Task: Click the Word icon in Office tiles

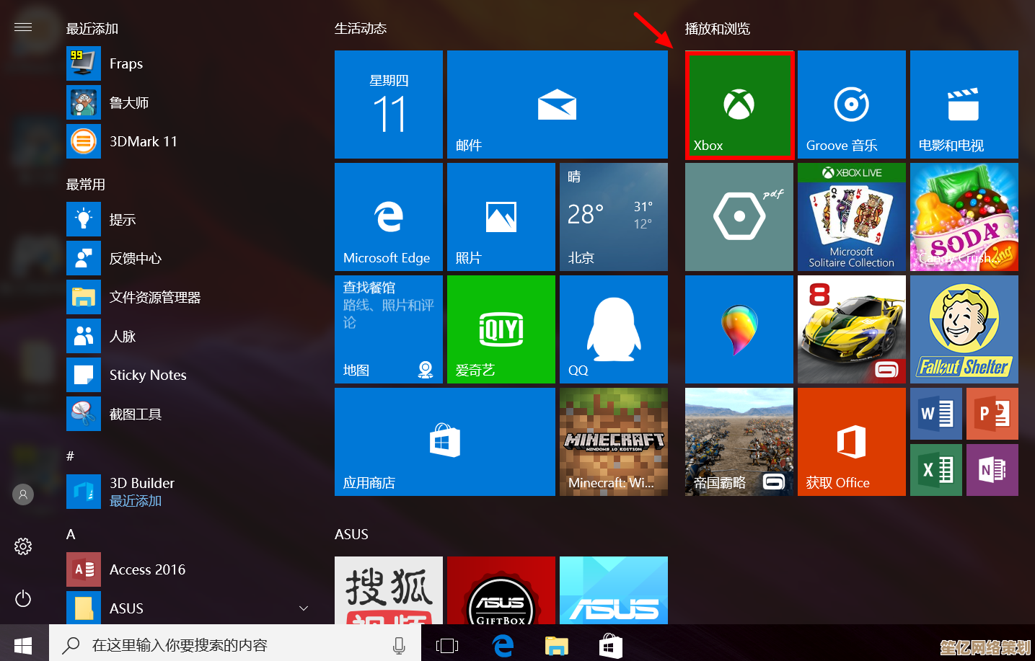Action: 935,414
